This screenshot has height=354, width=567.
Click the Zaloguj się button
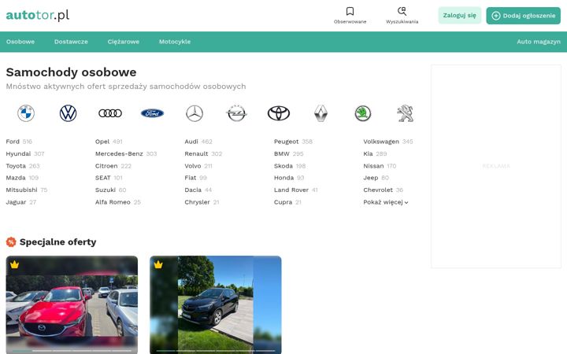[x=460, y=16]
